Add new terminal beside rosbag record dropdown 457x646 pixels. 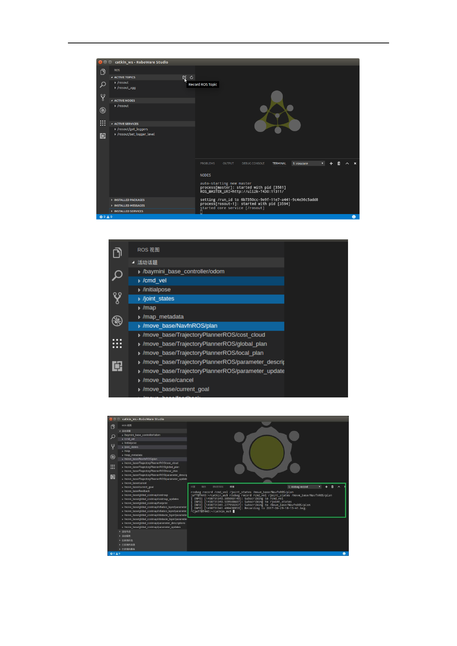coord(327,487)
